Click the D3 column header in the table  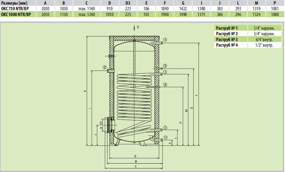[128, 3]
